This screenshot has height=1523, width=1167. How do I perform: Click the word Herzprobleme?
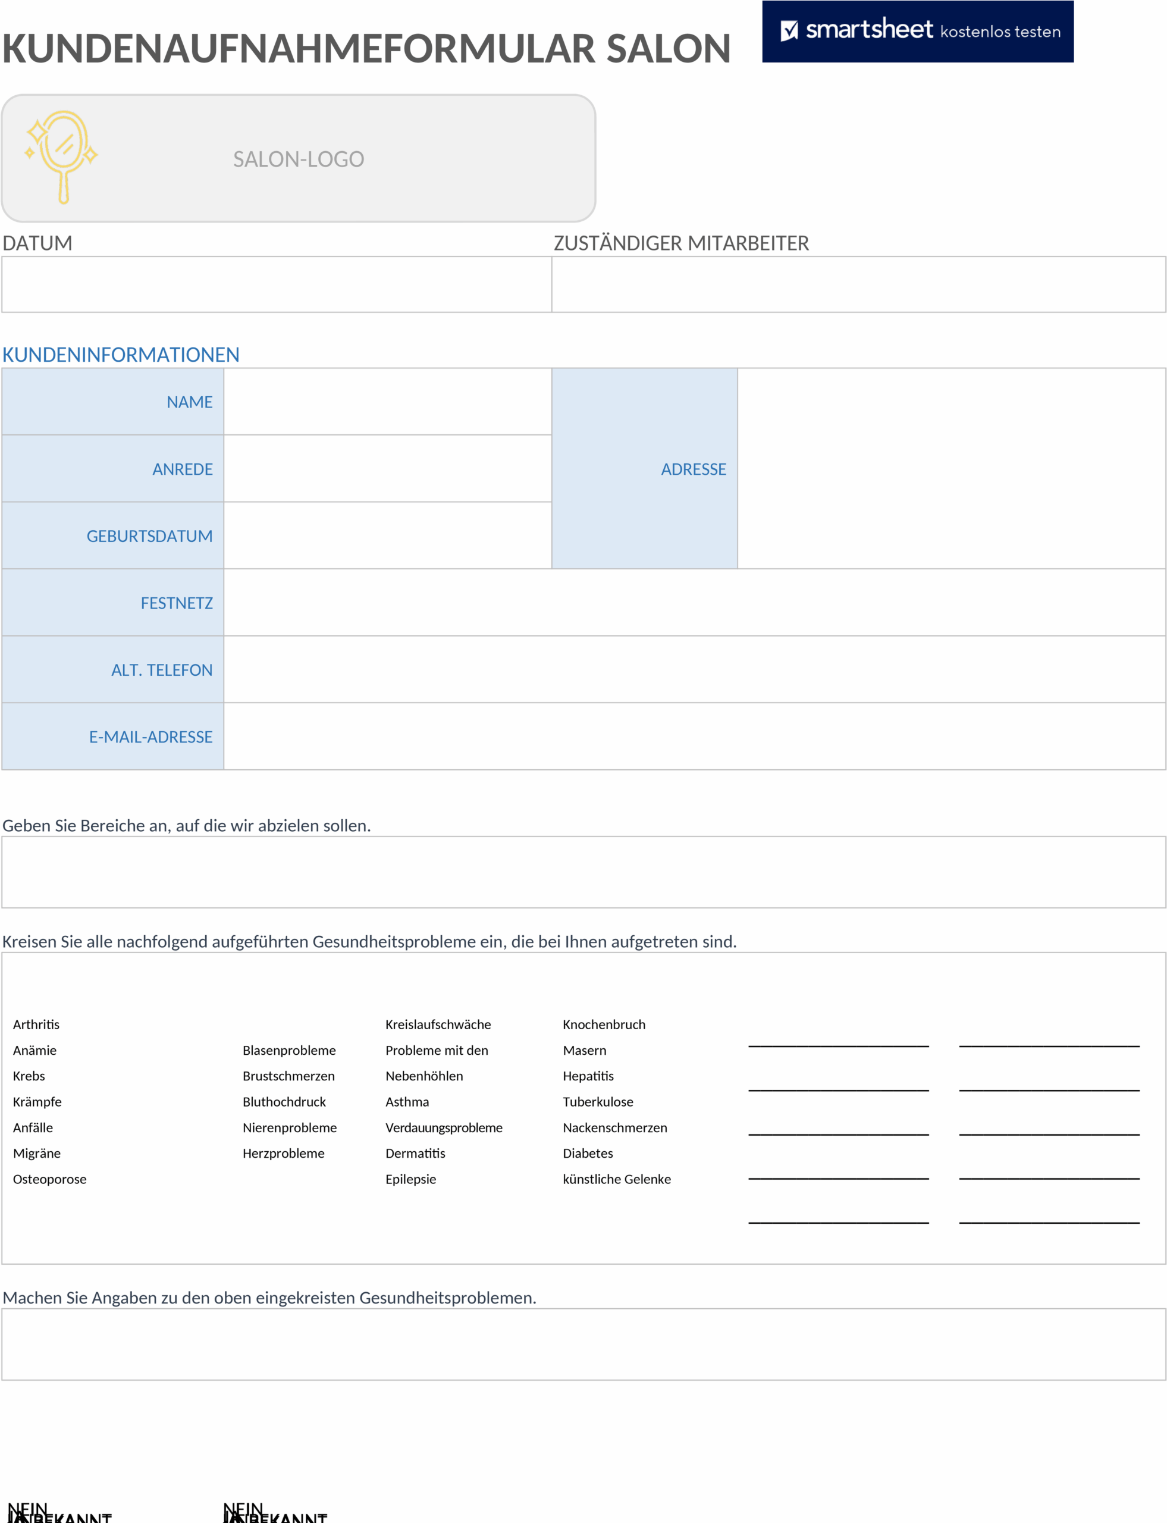click(x=283, y=1154)
